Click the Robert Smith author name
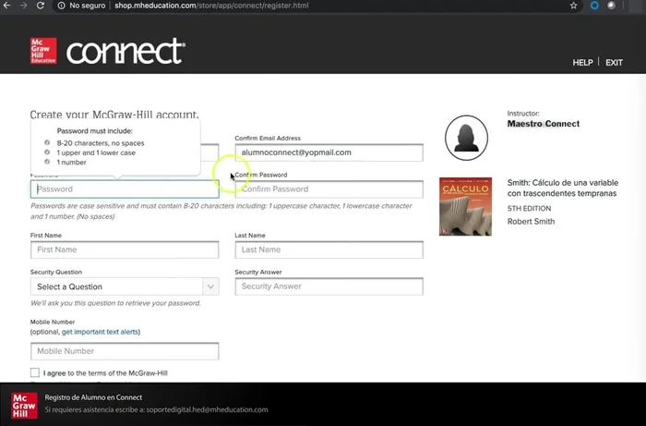 click(531, 222)
